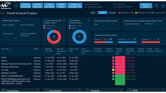Select Pekerjaan PJU Arteri row

point(9,73)
